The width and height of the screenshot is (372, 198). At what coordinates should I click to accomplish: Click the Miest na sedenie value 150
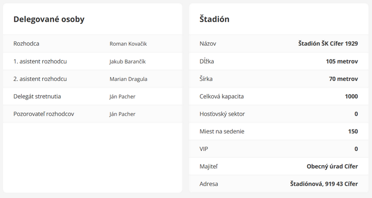pos(353,132)
